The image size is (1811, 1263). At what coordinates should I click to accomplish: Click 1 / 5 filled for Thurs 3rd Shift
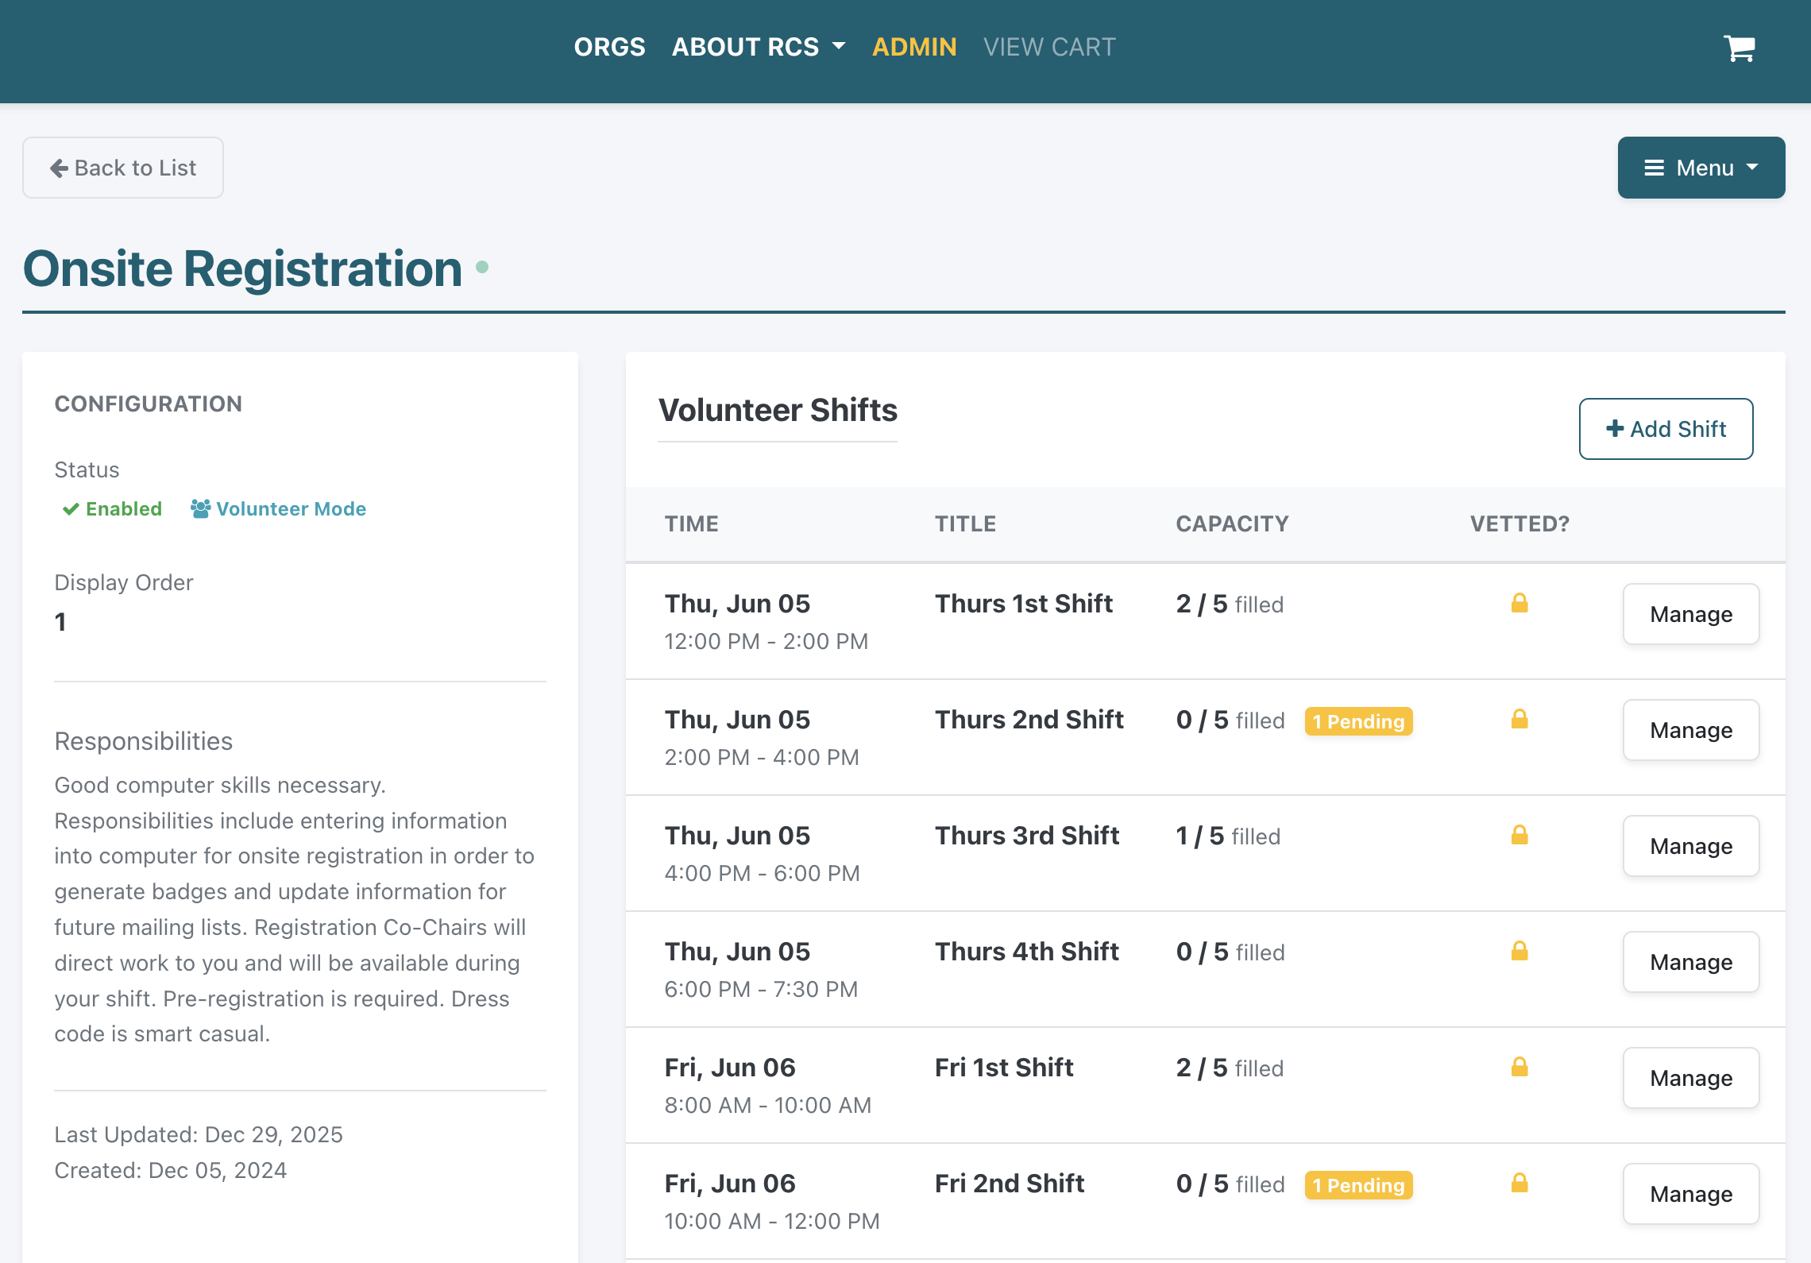tap(1228, 836)
